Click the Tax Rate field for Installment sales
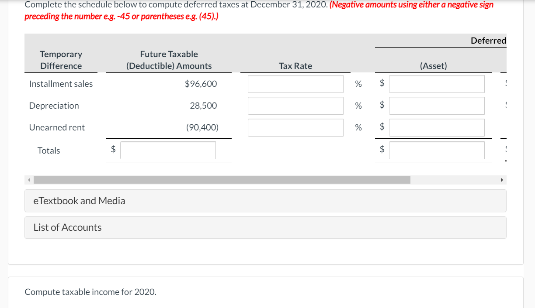The height and width of the screenshot is (308, 535). click(x=295, y=84)
